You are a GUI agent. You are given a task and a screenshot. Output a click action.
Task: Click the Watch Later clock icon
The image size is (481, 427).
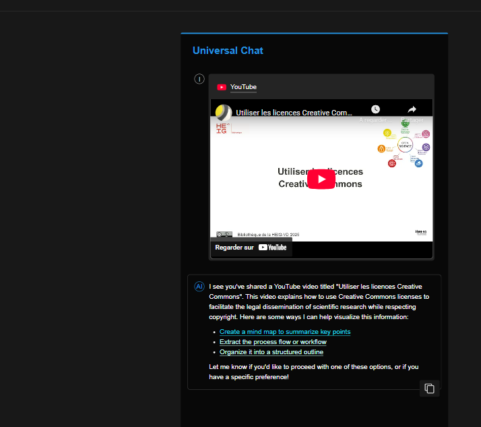pyautogui.click(x=375, y=109)
